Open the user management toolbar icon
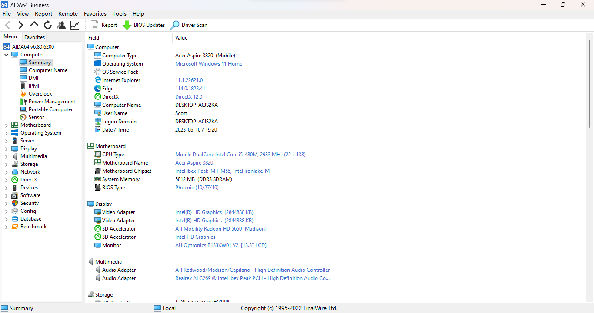Screen dimensions: 594x313 tap(61, 25)
